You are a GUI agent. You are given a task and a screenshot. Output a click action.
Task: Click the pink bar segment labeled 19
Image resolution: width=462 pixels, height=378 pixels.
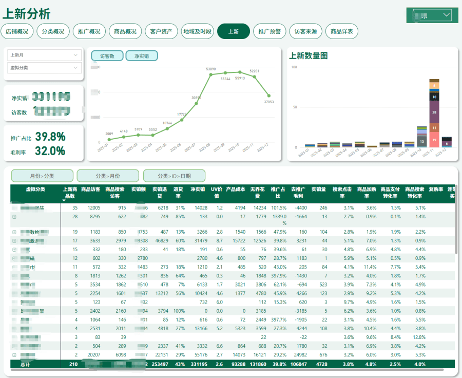(434, 140)
